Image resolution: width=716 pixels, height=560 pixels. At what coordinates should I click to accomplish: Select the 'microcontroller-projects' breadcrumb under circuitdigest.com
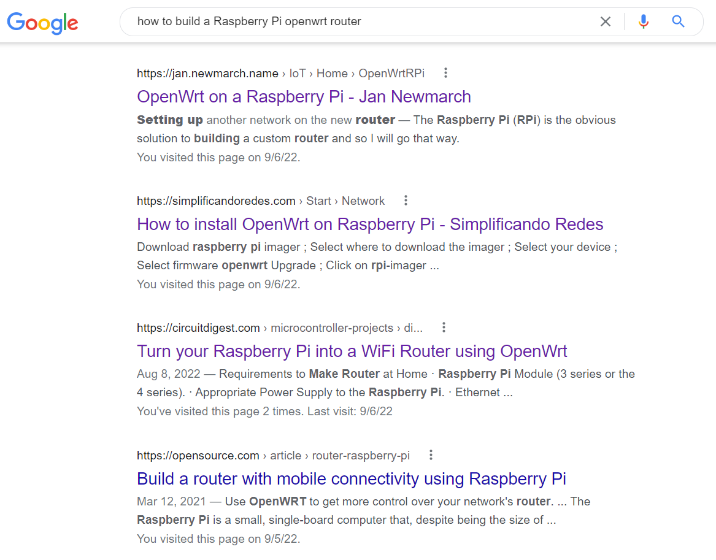[x=332, y=328]
